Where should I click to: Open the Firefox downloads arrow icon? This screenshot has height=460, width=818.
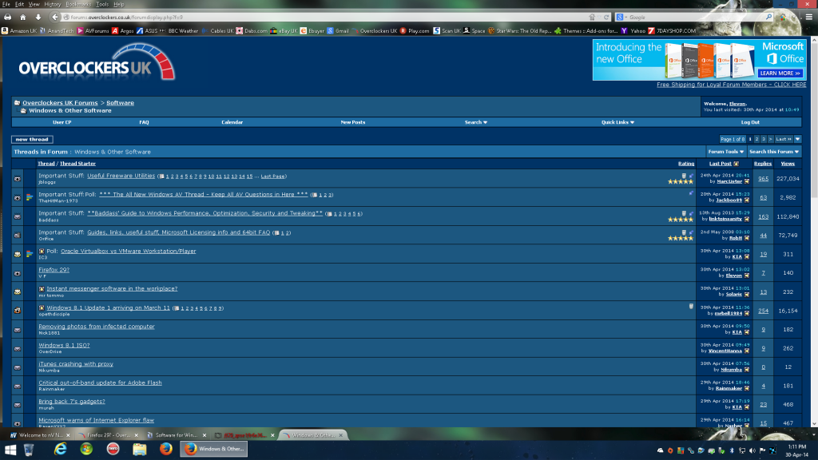click(38, 18)
